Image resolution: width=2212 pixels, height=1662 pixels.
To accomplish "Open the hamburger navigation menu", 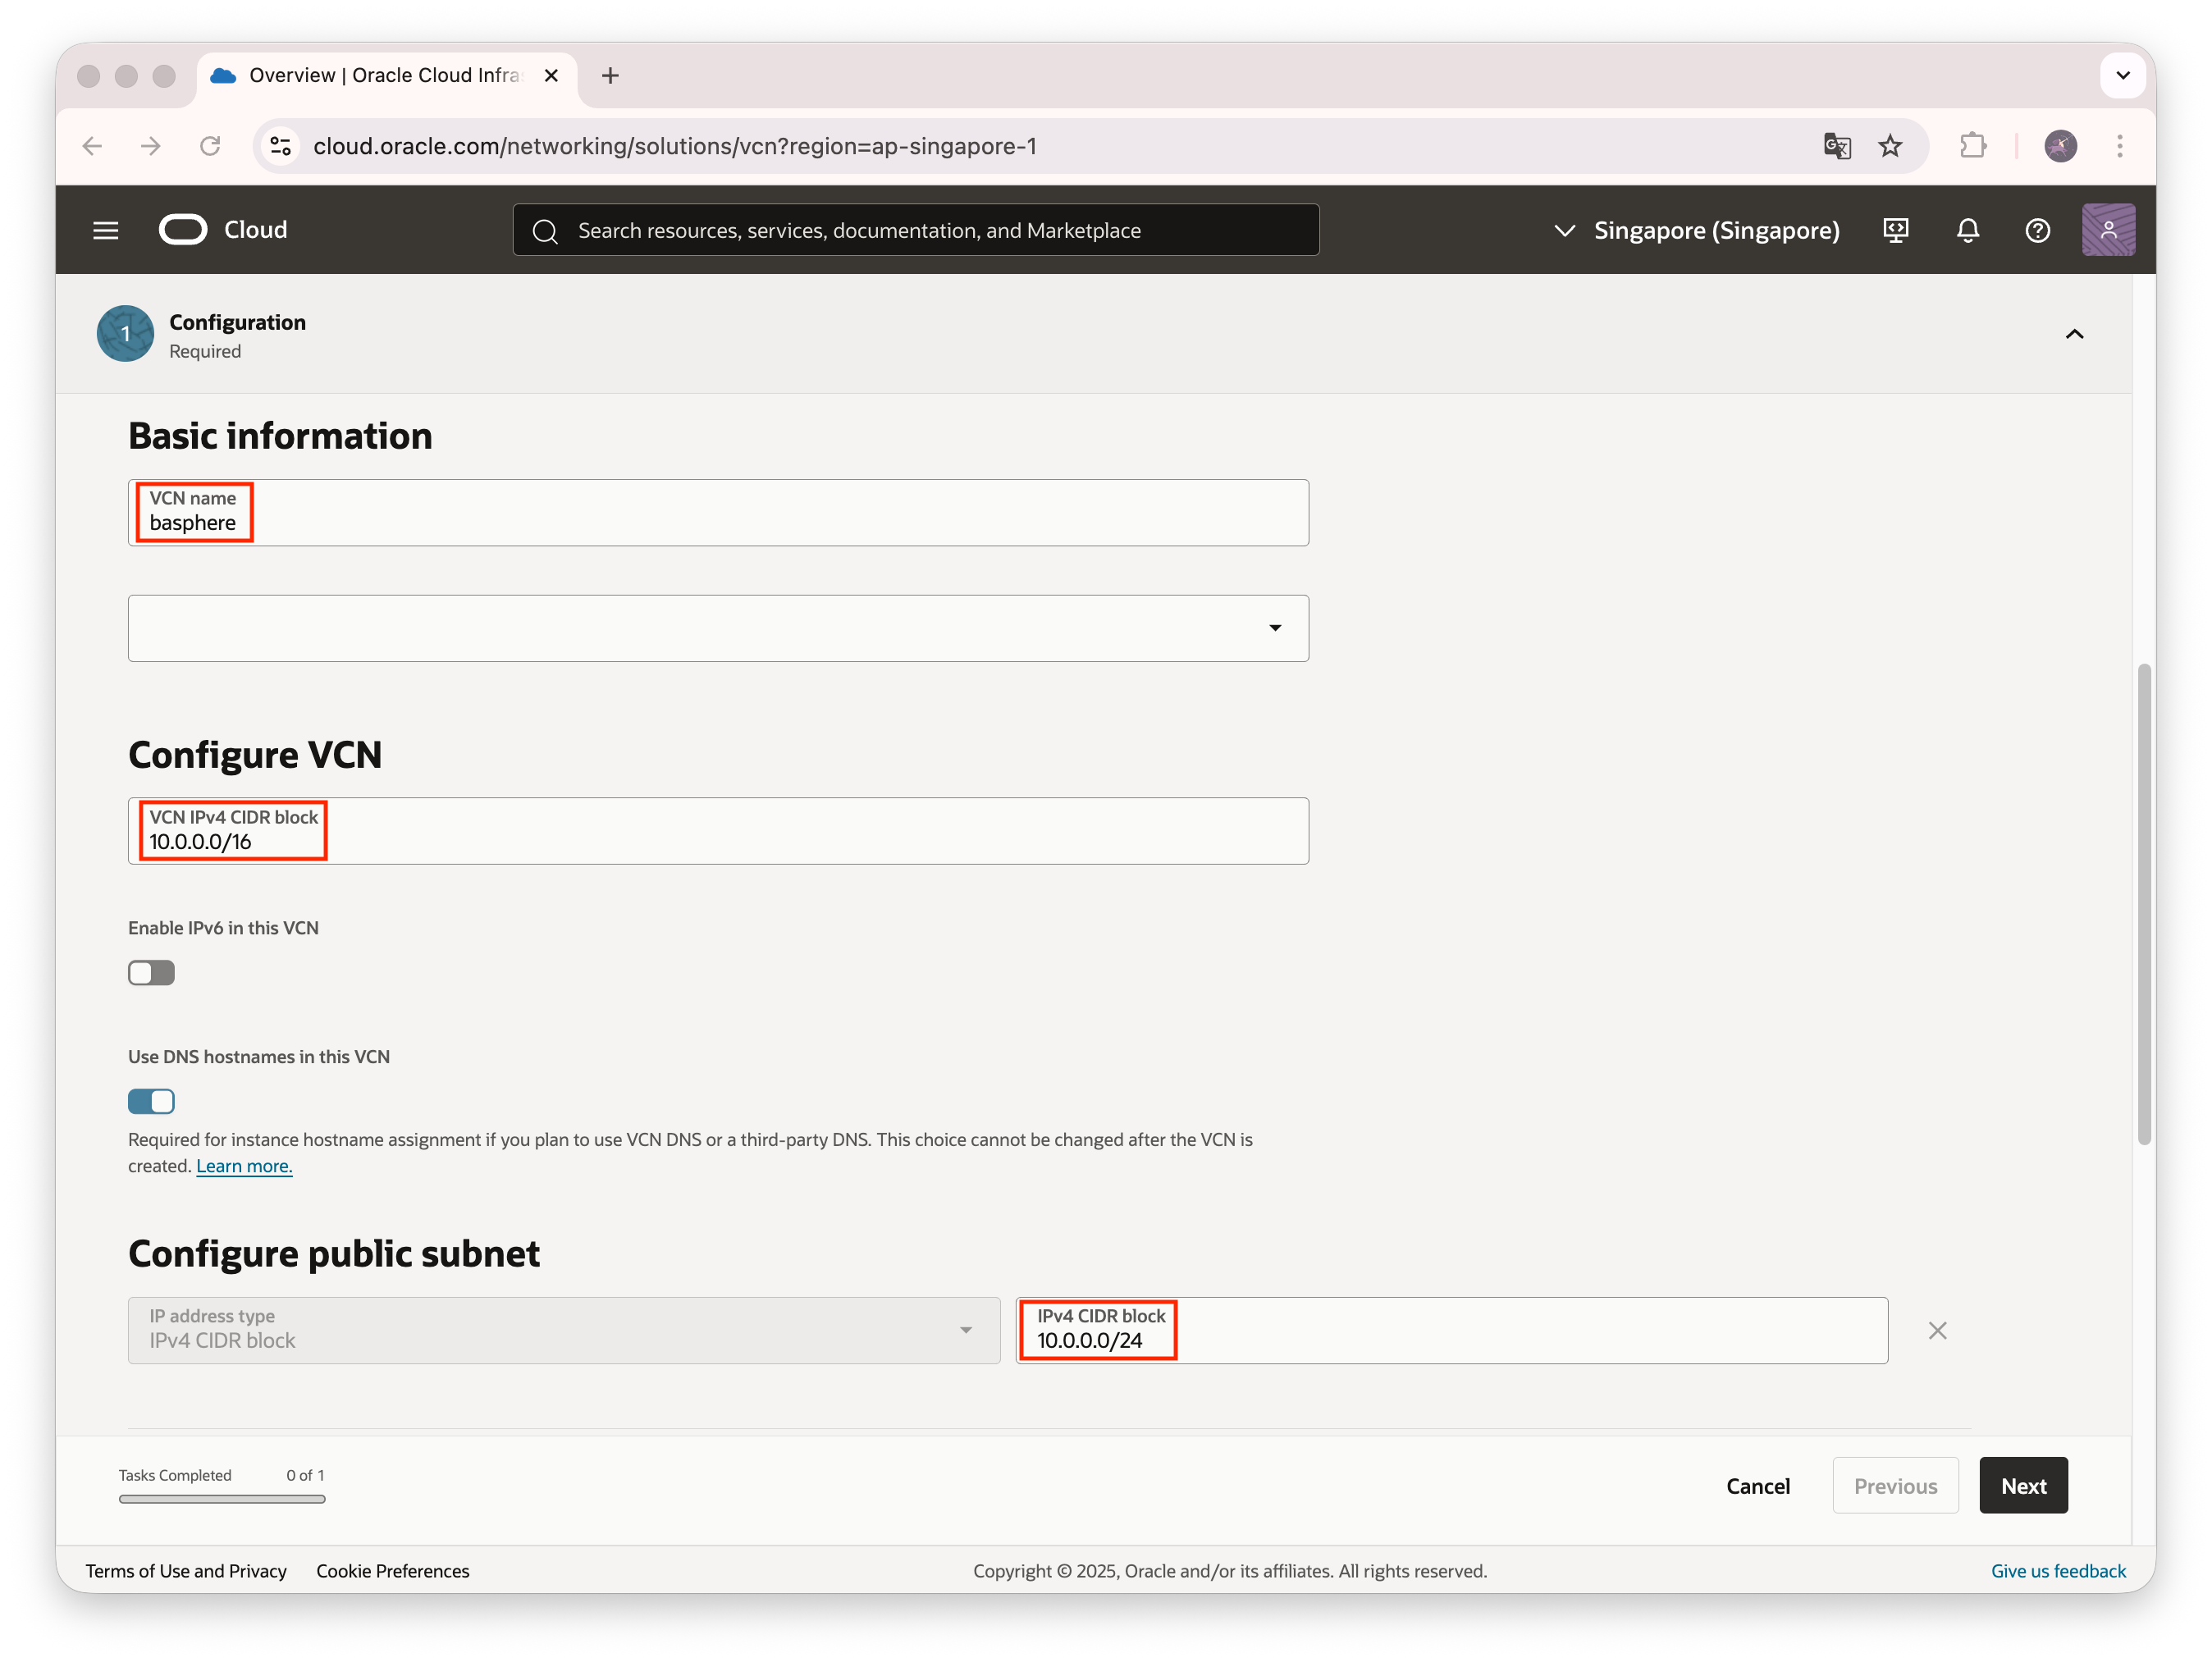I will [x=105, y=230].
